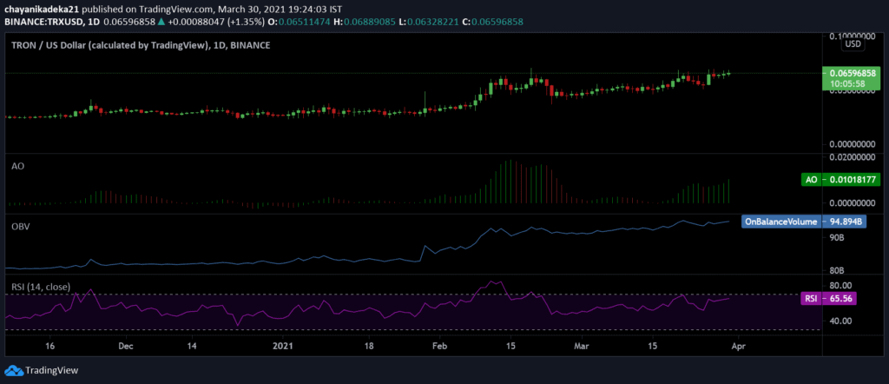This screenshot has height=384, width=889.
Task: Click the AO value label 0.01018177
Action: pos(840,180)
